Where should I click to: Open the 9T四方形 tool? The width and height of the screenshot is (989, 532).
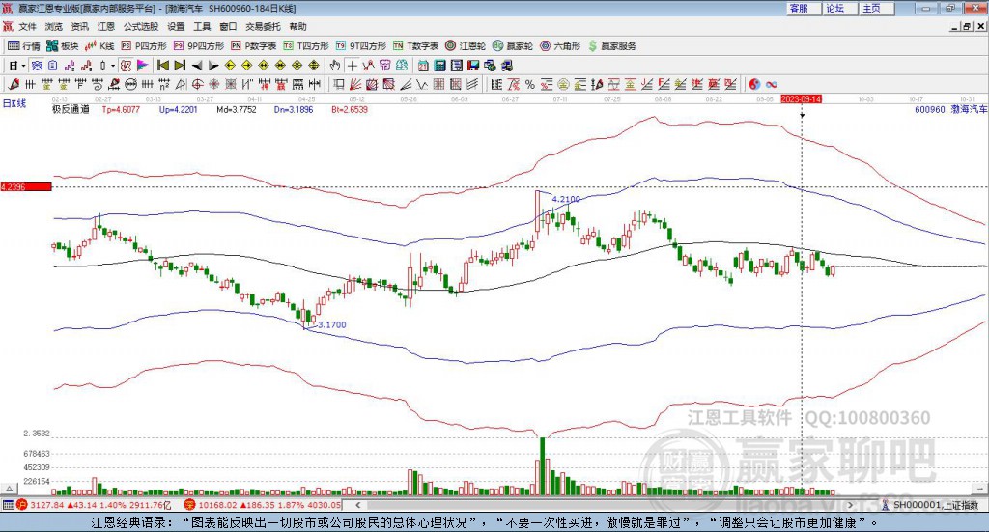pos(361,46)
